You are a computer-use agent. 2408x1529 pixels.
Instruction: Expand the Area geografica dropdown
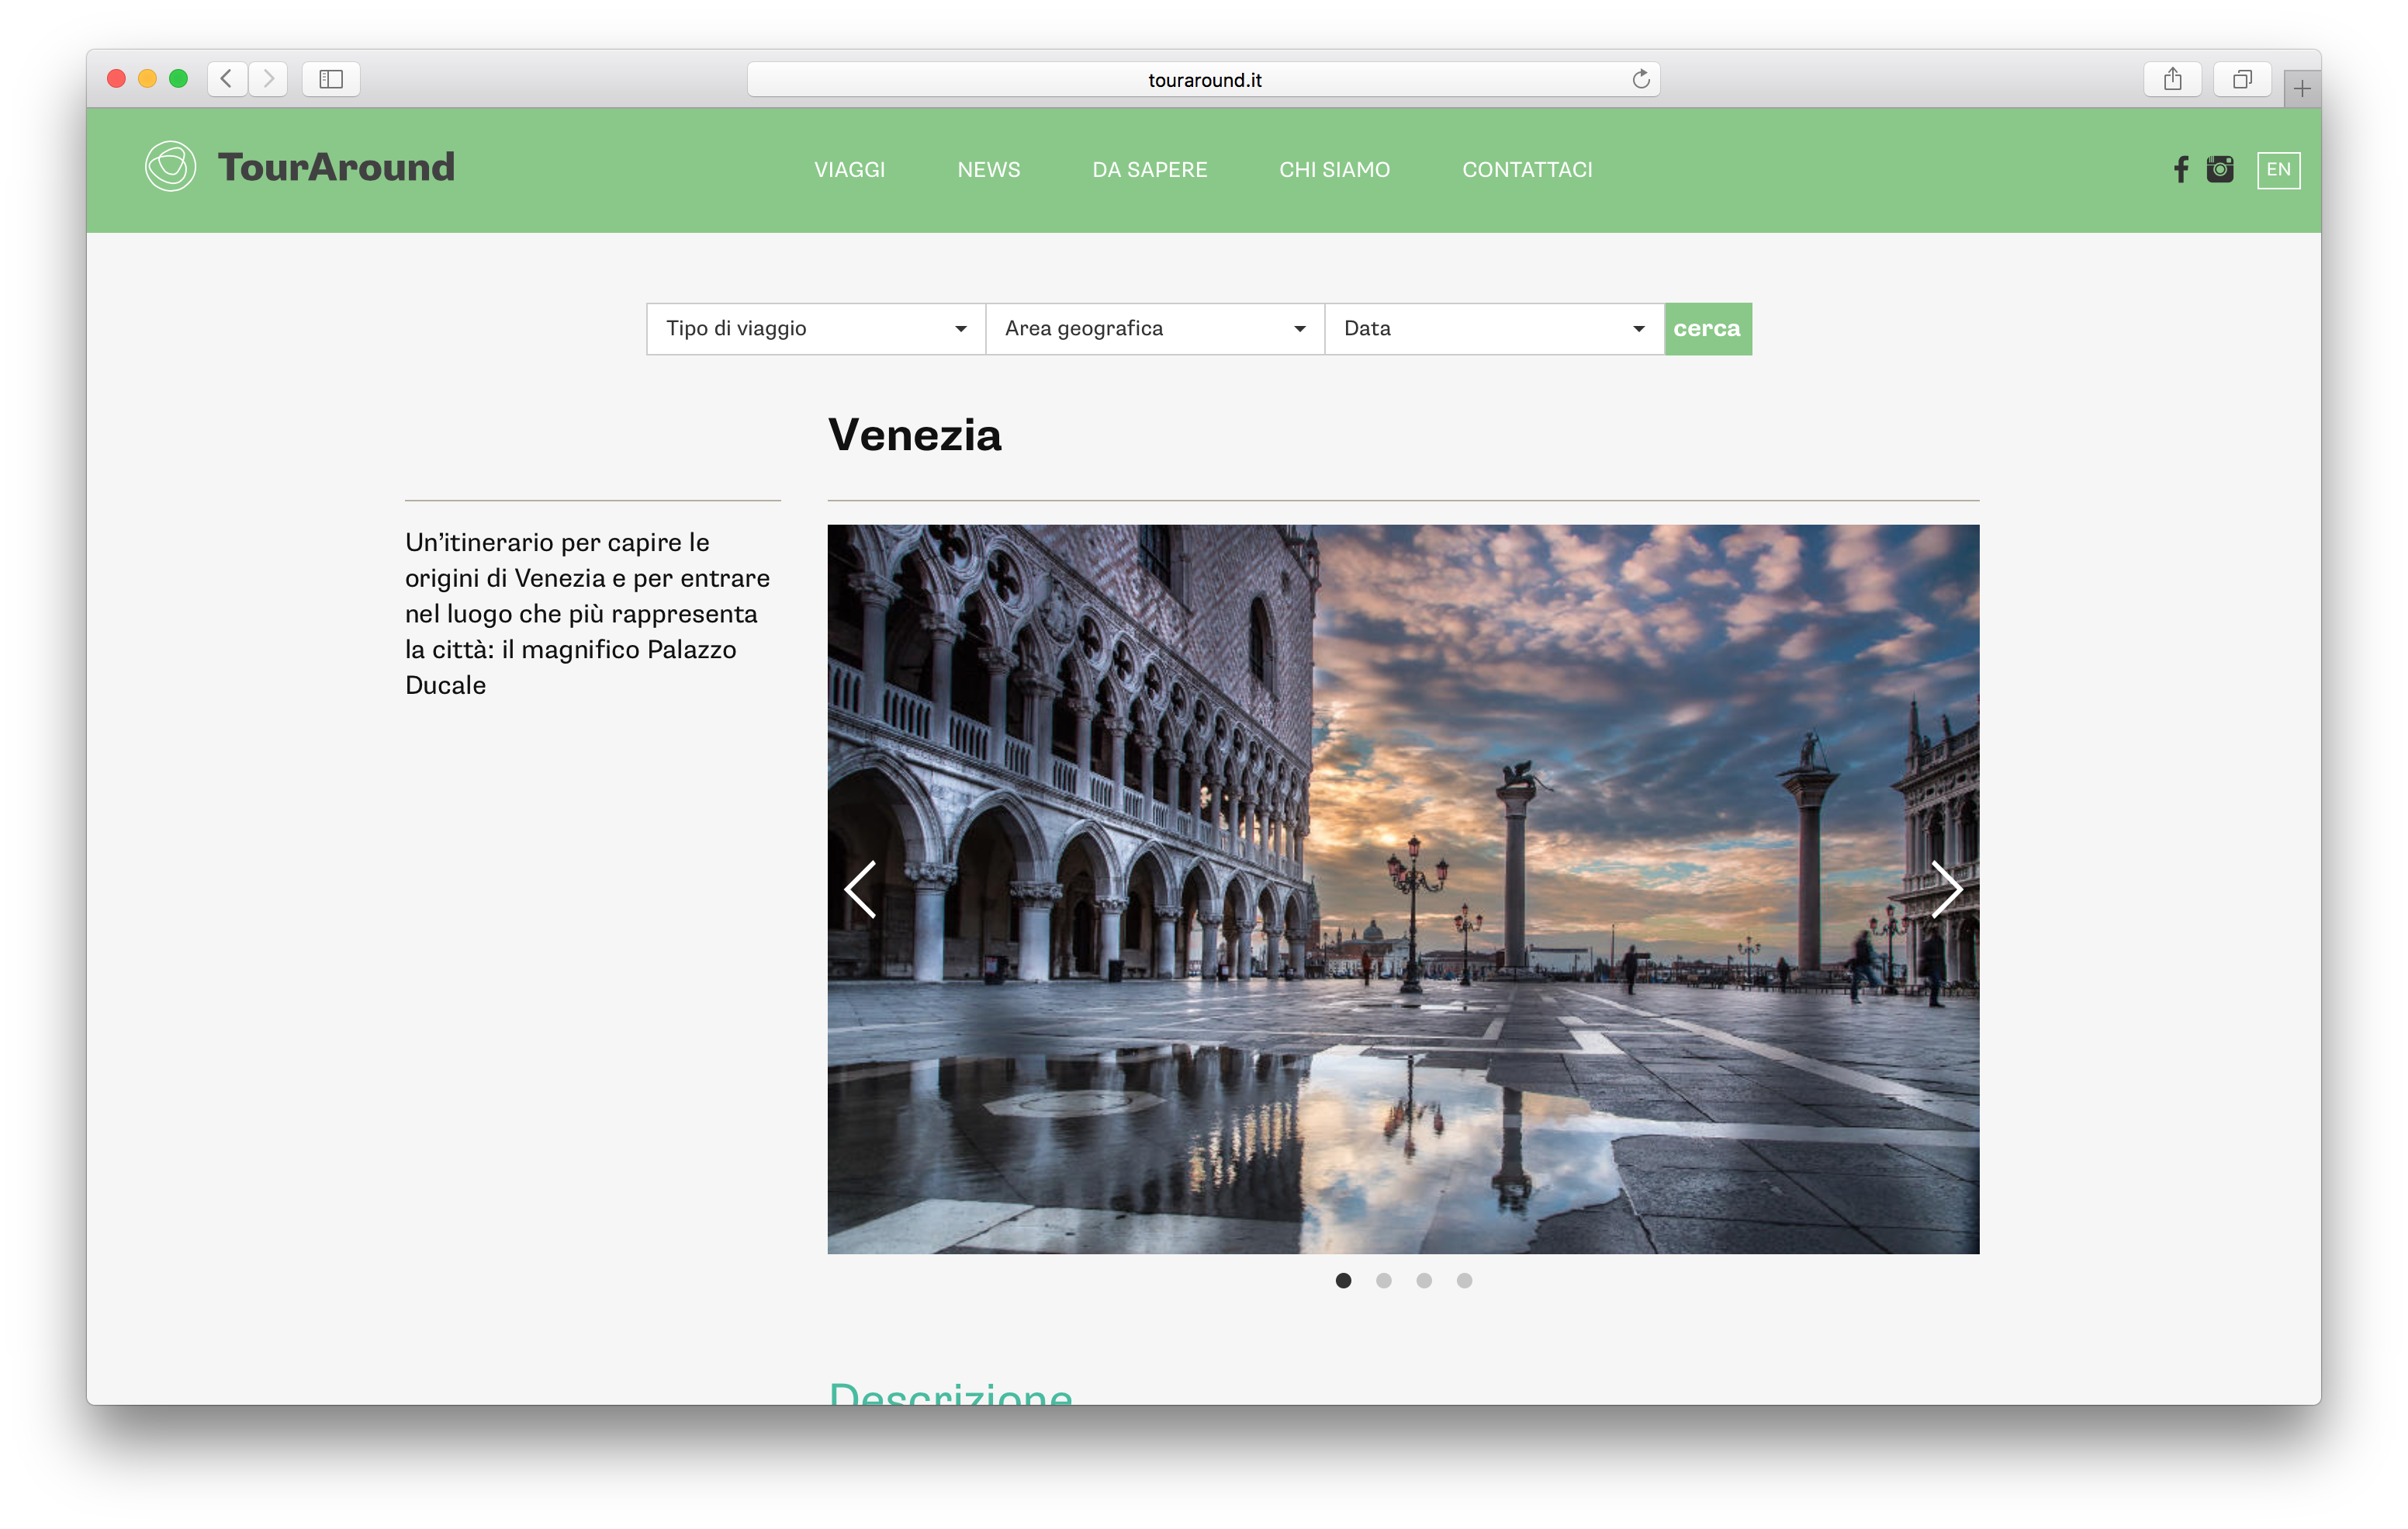1155,328
